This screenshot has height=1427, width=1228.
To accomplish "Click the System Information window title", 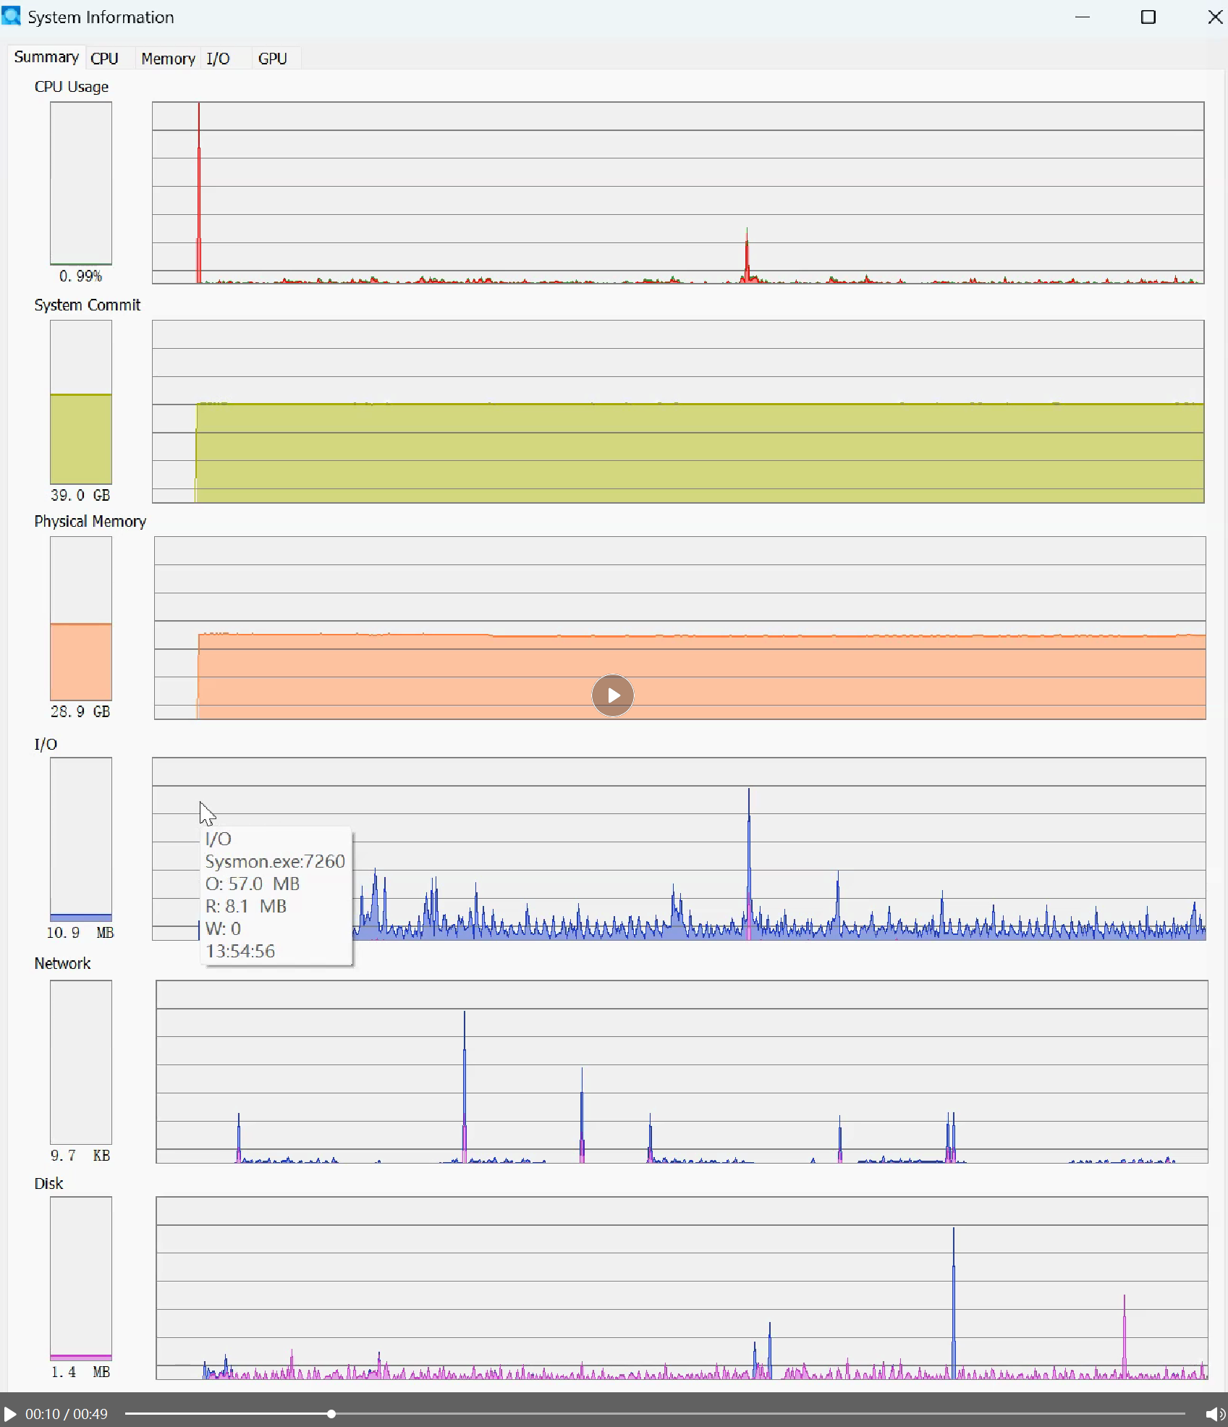I will click(101, 17).
